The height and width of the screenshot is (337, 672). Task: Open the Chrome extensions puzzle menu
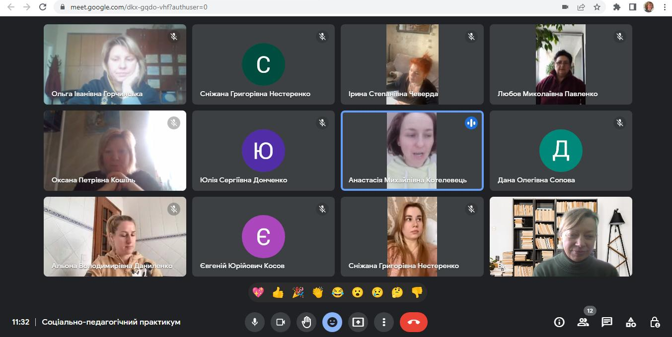click(x=617, y=7)
